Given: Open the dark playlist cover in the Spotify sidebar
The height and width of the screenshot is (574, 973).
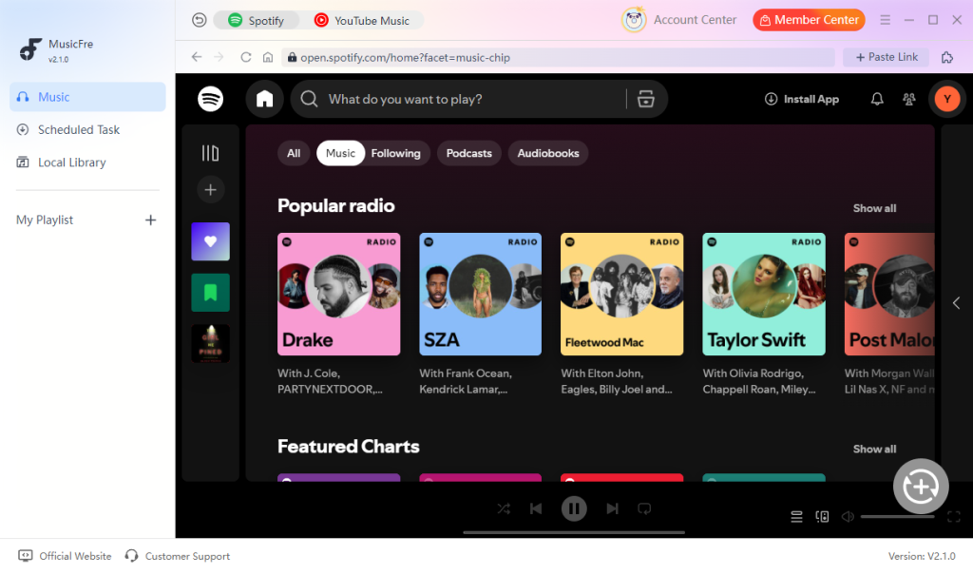Looking at the screenshot, I should (x=210, y=343).
